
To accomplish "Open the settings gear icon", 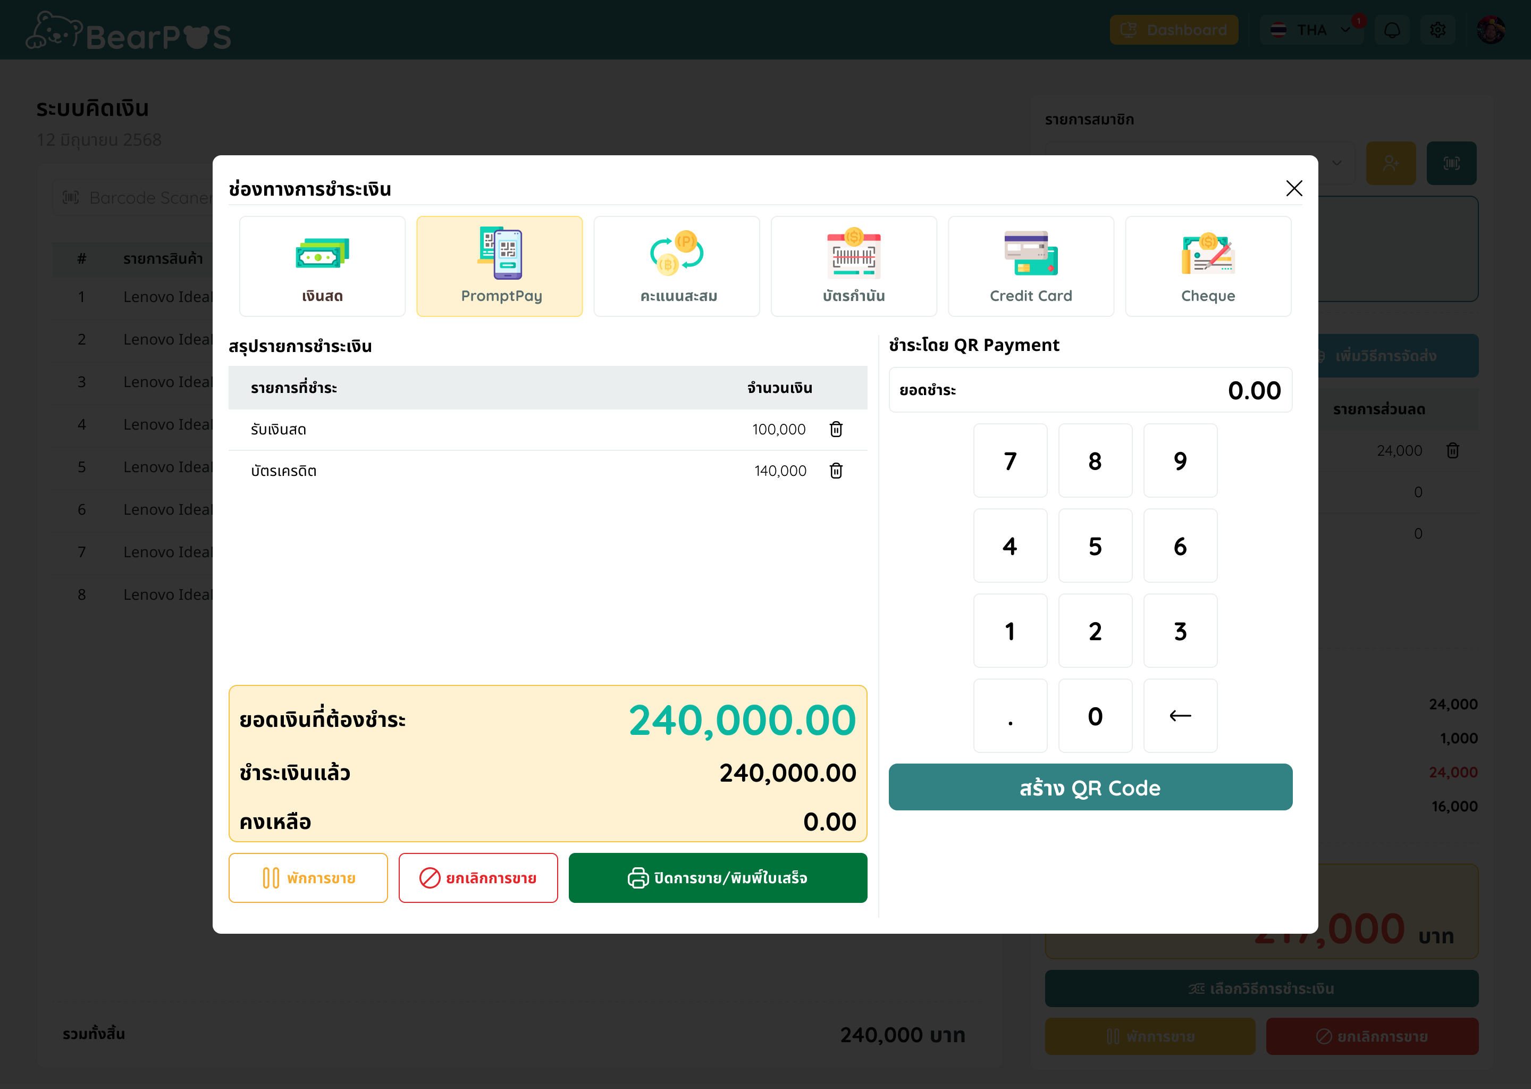I will click(x=1438, y=30).
